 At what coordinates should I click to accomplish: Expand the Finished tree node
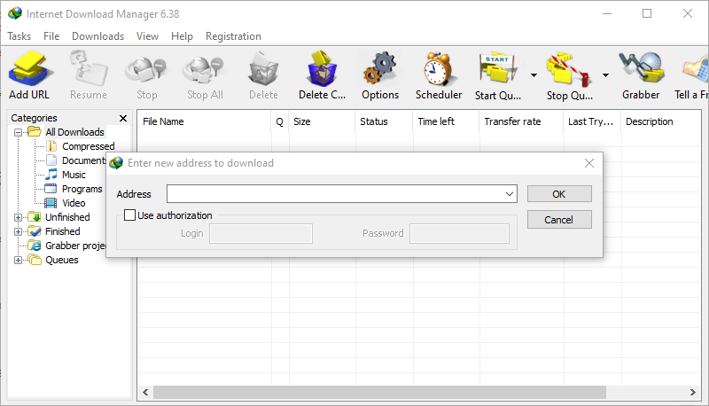click(x=18, y=232)
